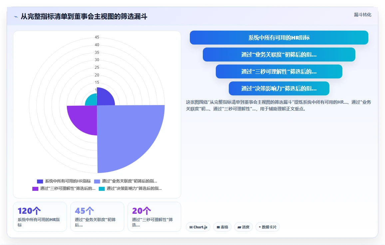This screenshot has width=385, height=245.
Task: Open the 45个 stat card
Action: tap(97, 217)
